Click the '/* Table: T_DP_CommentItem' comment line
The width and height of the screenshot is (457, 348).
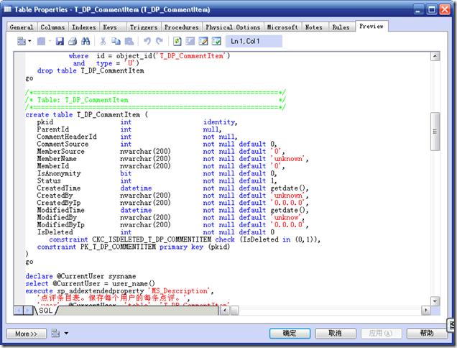coord(155,100)
